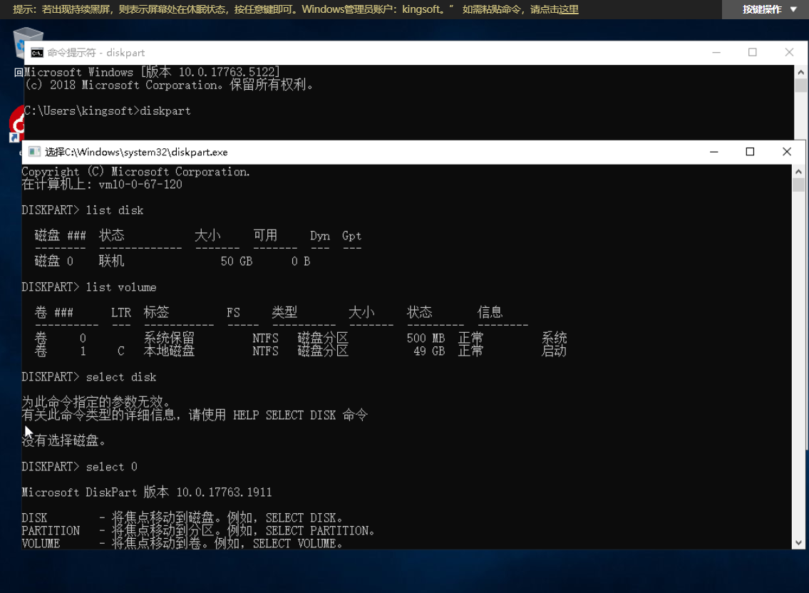Click the Recycle Bin desktop icon
Image resolution: width=809 pixels, height=593 pixels.
click(28, 41)
